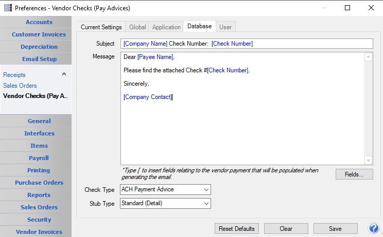This screenshot has height=237, width=383.
Task: Click inside the Message text area
Action: (x=242, y=128)
